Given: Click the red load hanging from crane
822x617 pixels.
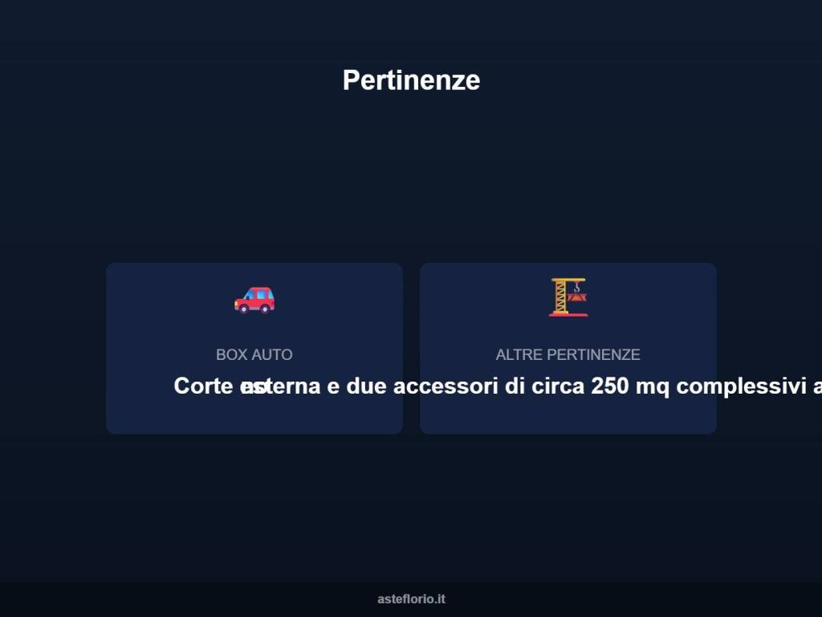Looking at the screenshot, I should [577, 297].
